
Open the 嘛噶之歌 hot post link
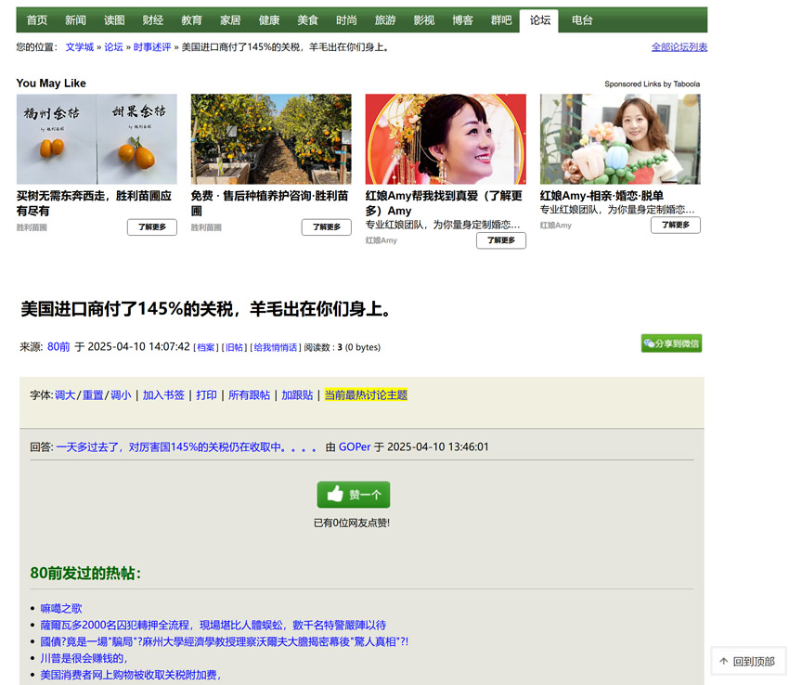tap(61, 609)
